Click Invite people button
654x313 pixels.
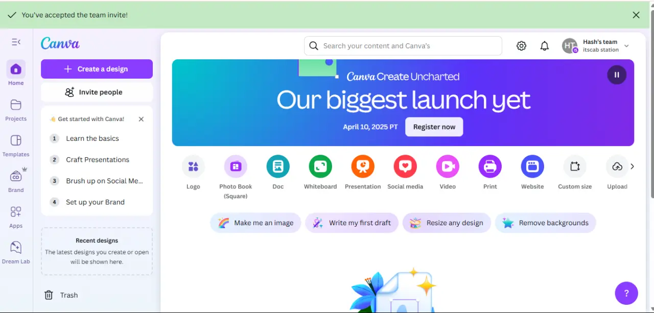(x=97, y=92)
